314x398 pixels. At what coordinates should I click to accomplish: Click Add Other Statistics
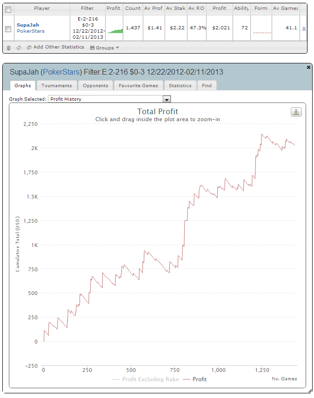click(59, 47)
